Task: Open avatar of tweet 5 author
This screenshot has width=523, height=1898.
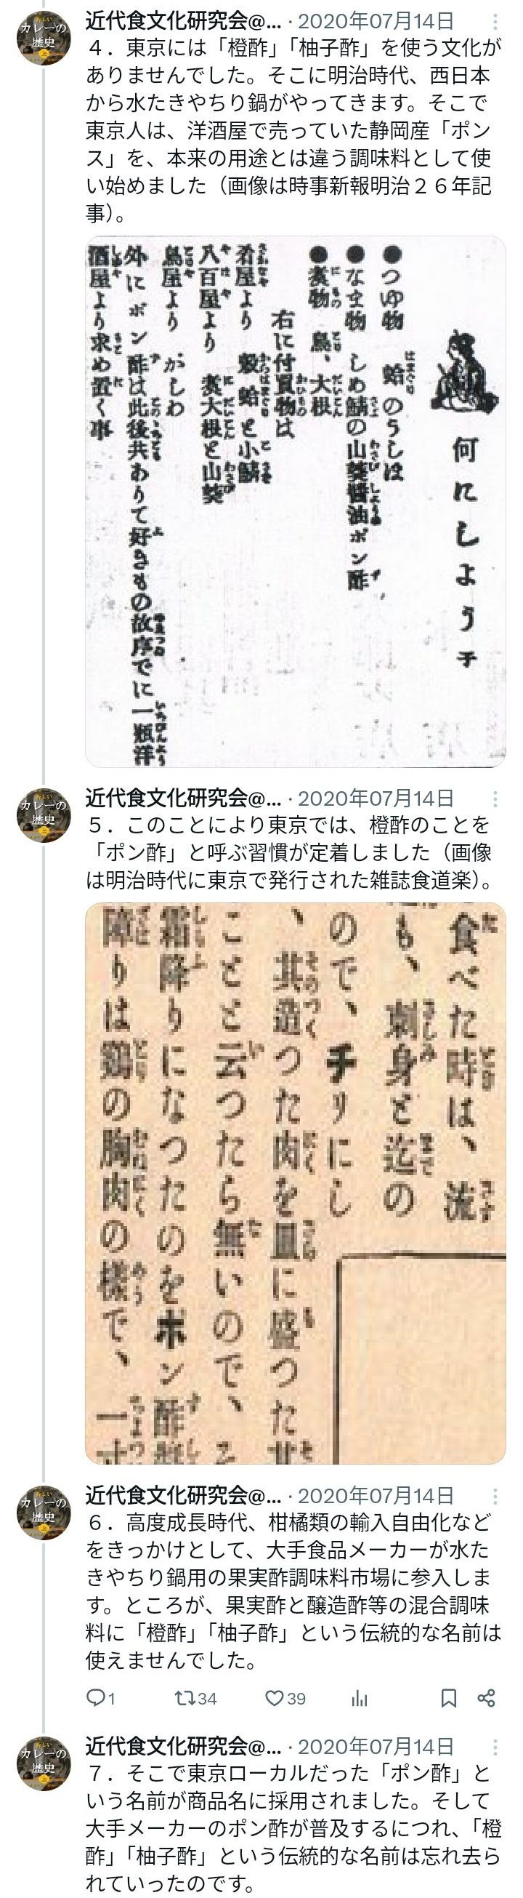Action: click(44, 815)
